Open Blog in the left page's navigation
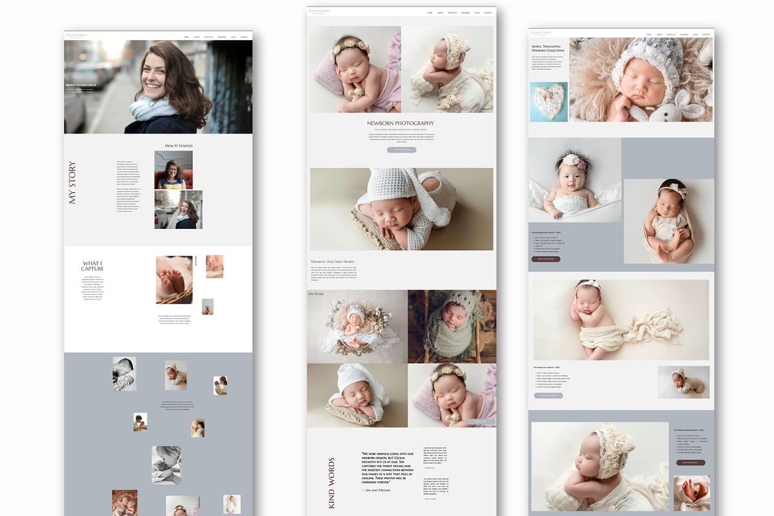 [x=233, y=37]
